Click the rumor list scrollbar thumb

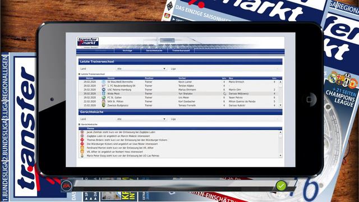(x=280, y=136)
